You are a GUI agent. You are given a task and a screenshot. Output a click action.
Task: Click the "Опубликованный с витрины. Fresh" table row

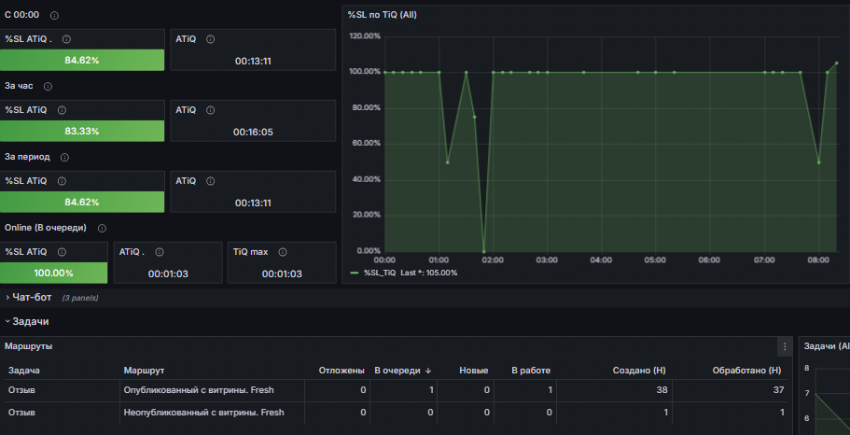(198, 389)
